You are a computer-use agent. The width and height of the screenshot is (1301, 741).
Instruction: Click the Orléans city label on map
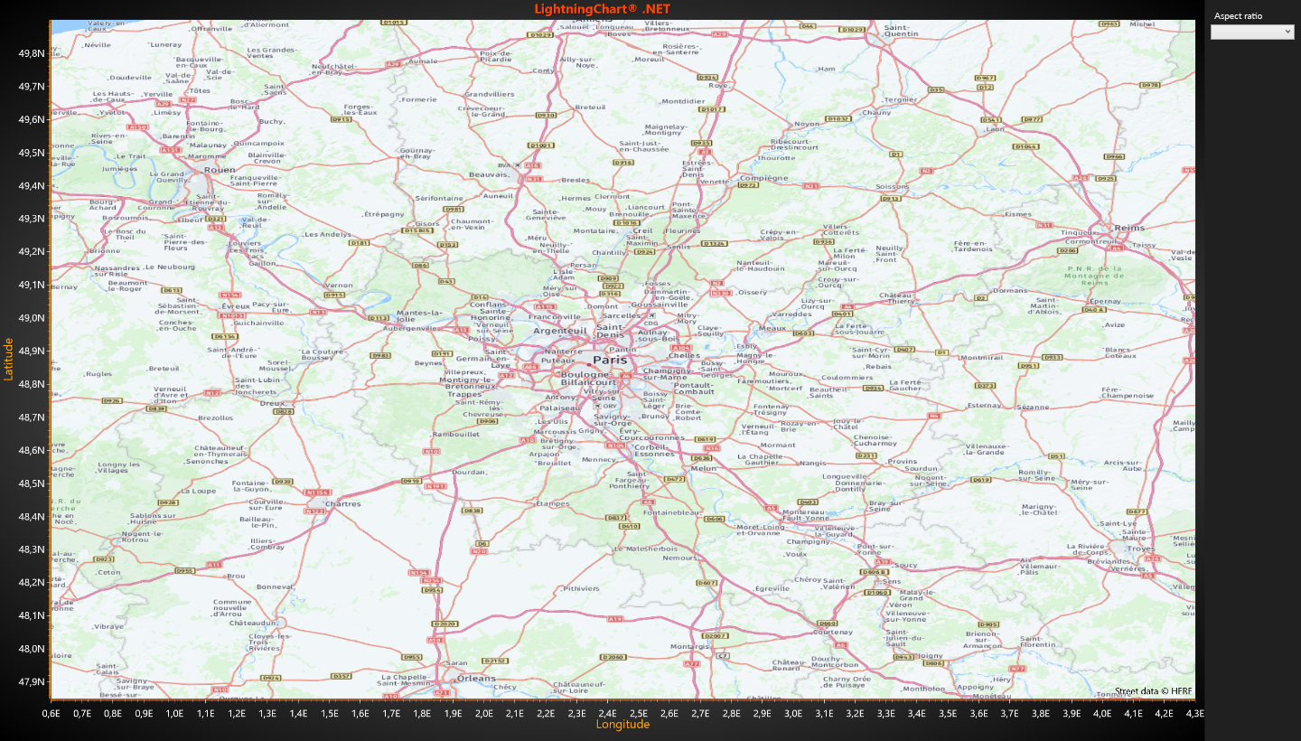475,678
